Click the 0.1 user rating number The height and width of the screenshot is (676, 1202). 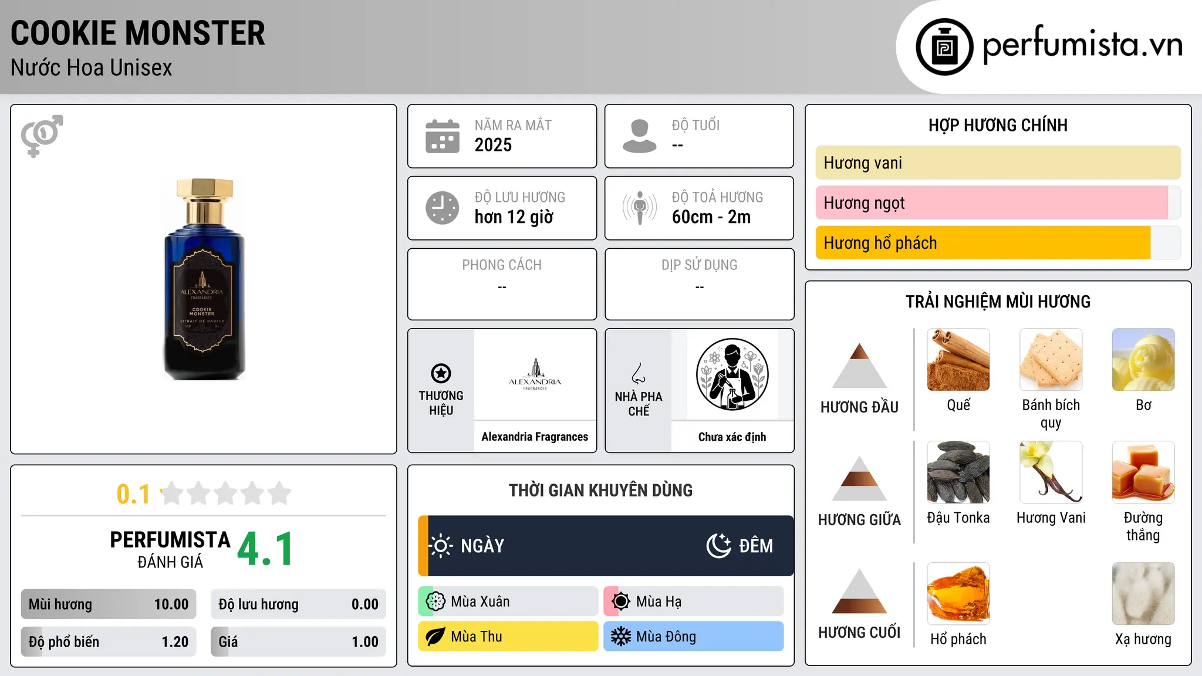(133, 494)
